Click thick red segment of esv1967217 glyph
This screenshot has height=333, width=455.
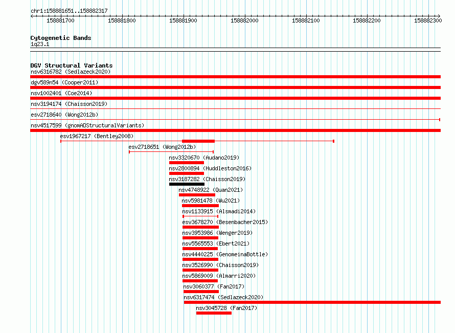(x=198, y=141)
